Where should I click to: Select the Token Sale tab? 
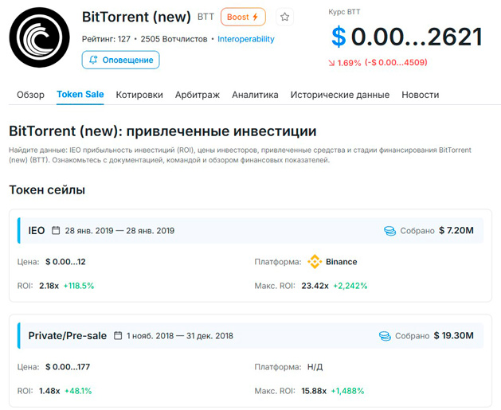80,95
